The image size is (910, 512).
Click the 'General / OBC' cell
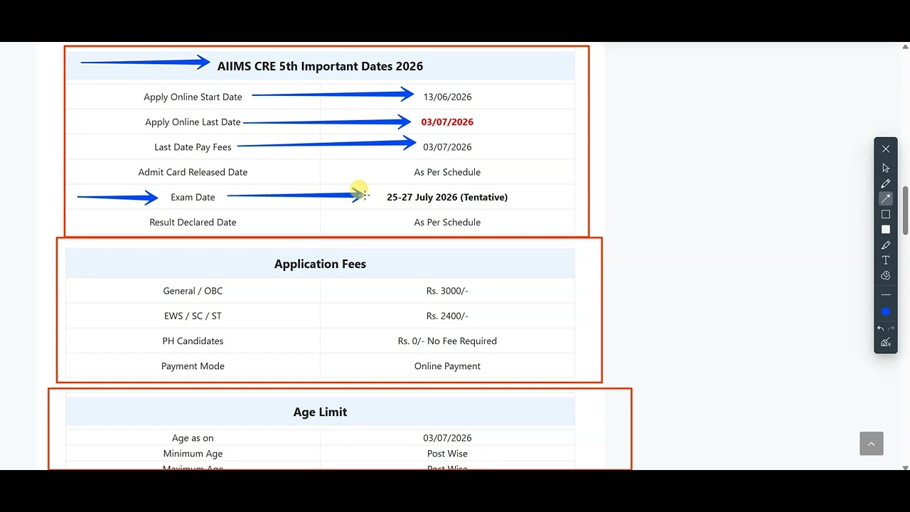coord(193,291)
